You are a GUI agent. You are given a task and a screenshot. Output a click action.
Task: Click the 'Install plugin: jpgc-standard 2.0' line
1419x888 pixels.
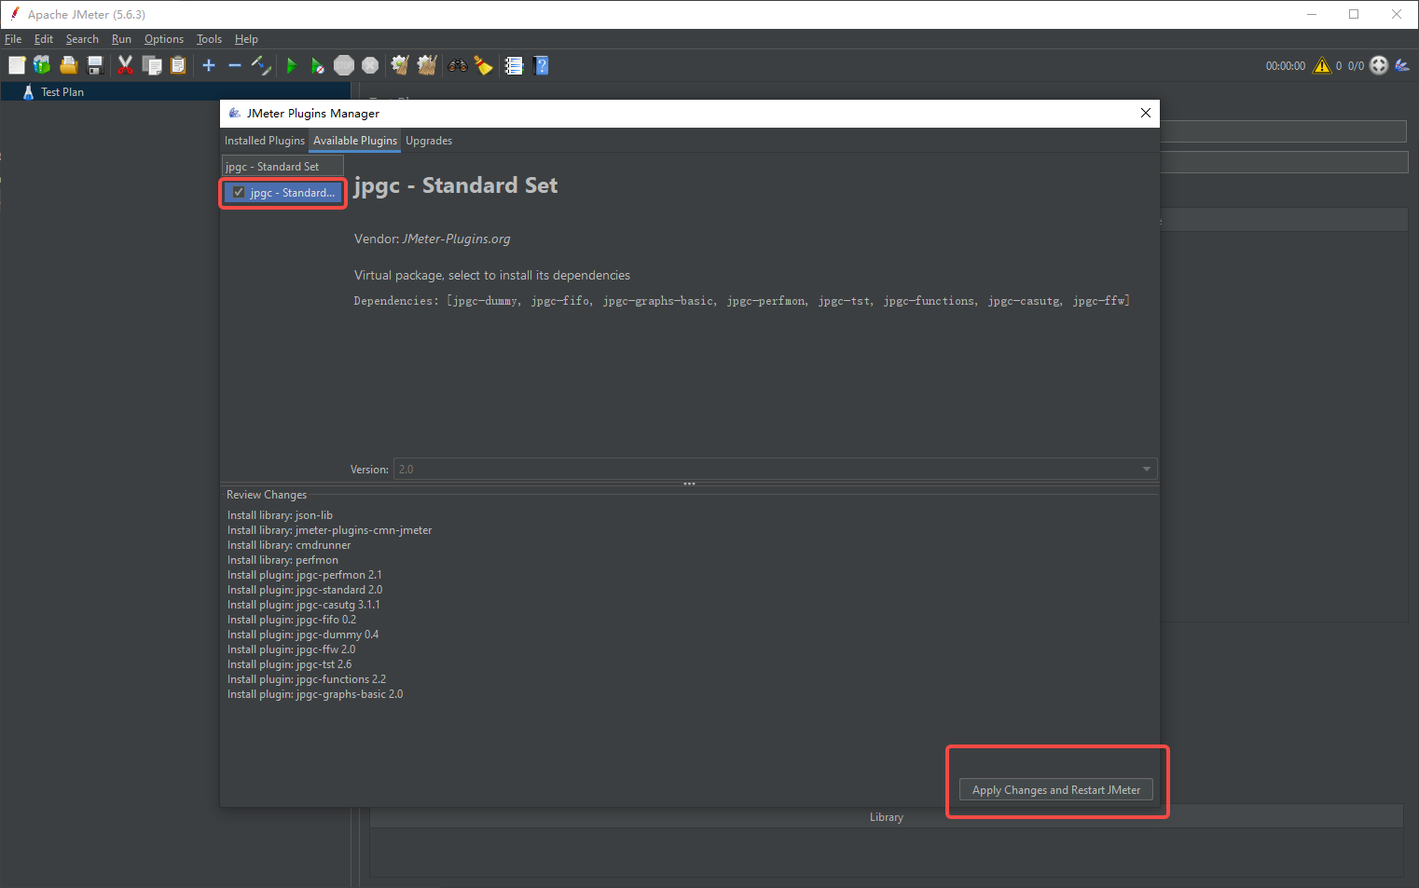click(x=305, y=590)
